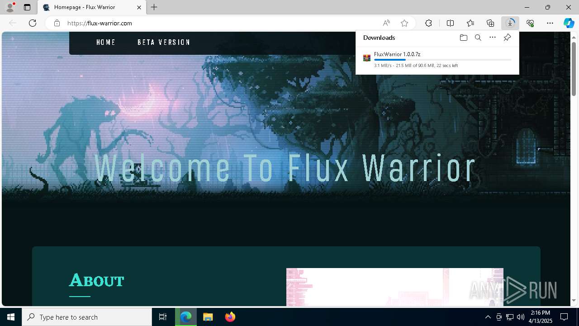This screenshot has height=326, width=579.
Task: Click FluxWarrior 1.0.0.7z download name
Action: pyautogui.click(x=397, y=54)
